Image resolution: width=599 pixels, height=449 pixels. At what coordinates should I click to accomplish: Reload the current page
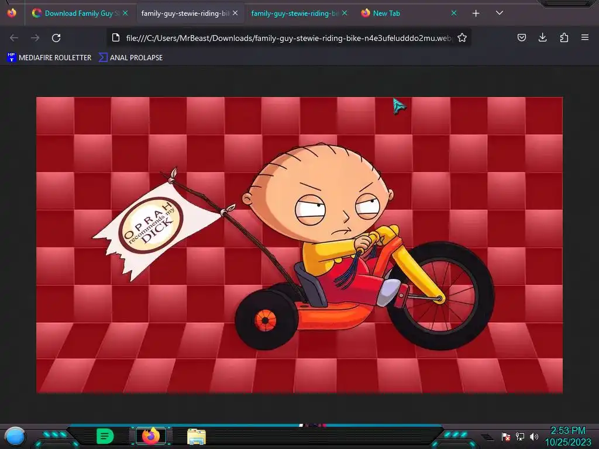[56, 38]
